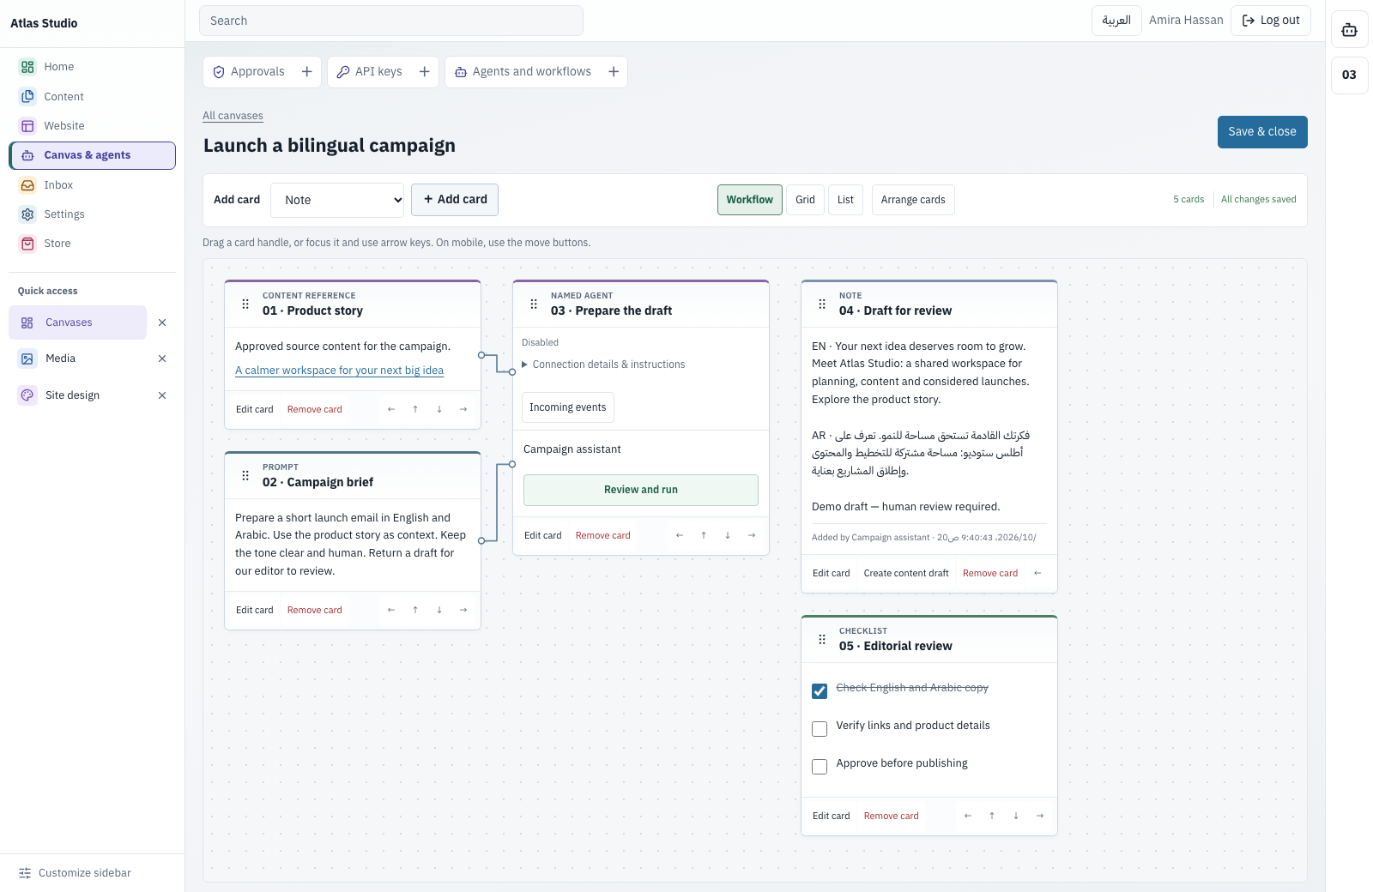
Task: Check Verify links and product details
Action: (820, 729)
